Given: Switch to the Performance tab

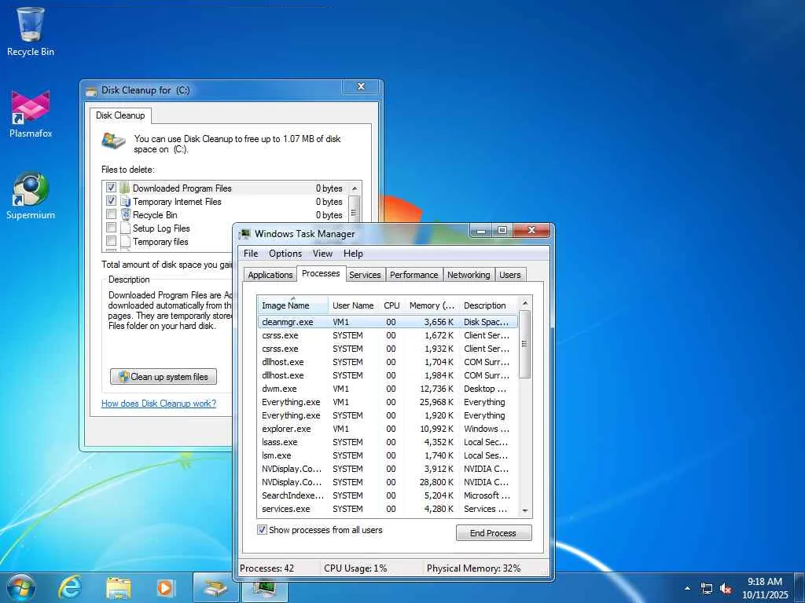Looking at the screenshot, I should (x=414, y=275).
